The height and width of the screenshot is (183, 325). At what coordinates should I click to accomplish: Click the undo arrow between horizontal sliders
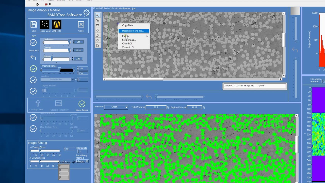149,97
